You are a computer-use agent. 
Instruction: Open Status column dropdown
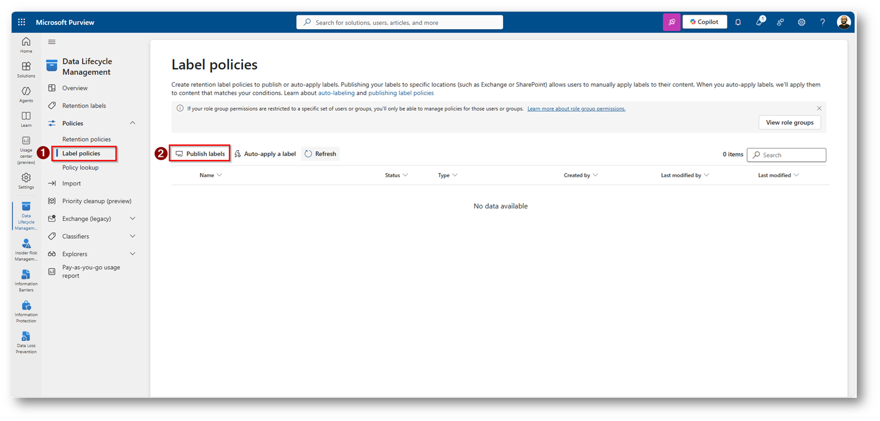[x=396, y=175]
